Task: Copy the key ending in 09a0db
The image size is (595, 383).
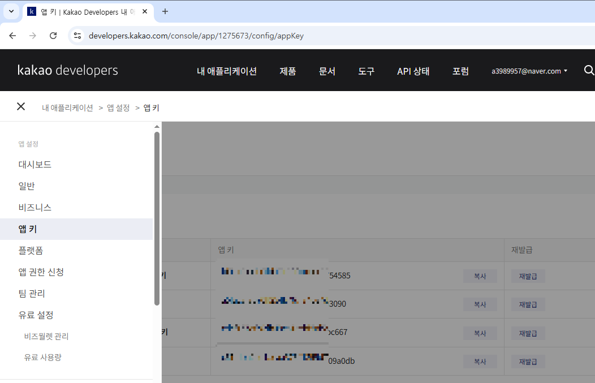Action: pos(480,362)
